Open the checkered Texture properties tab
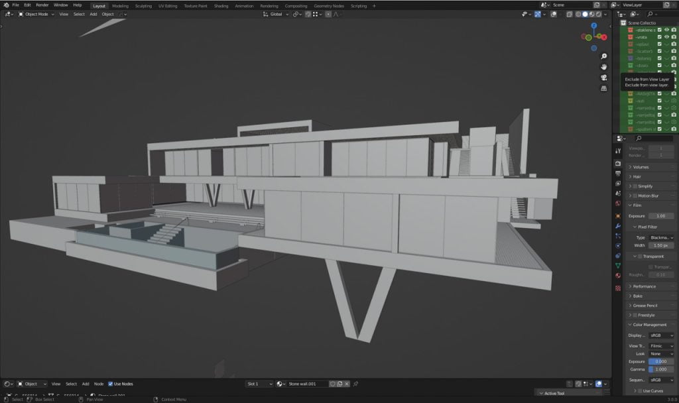Image resolution: width=679 pixels, height=403 pixels. tap(618, 288)
